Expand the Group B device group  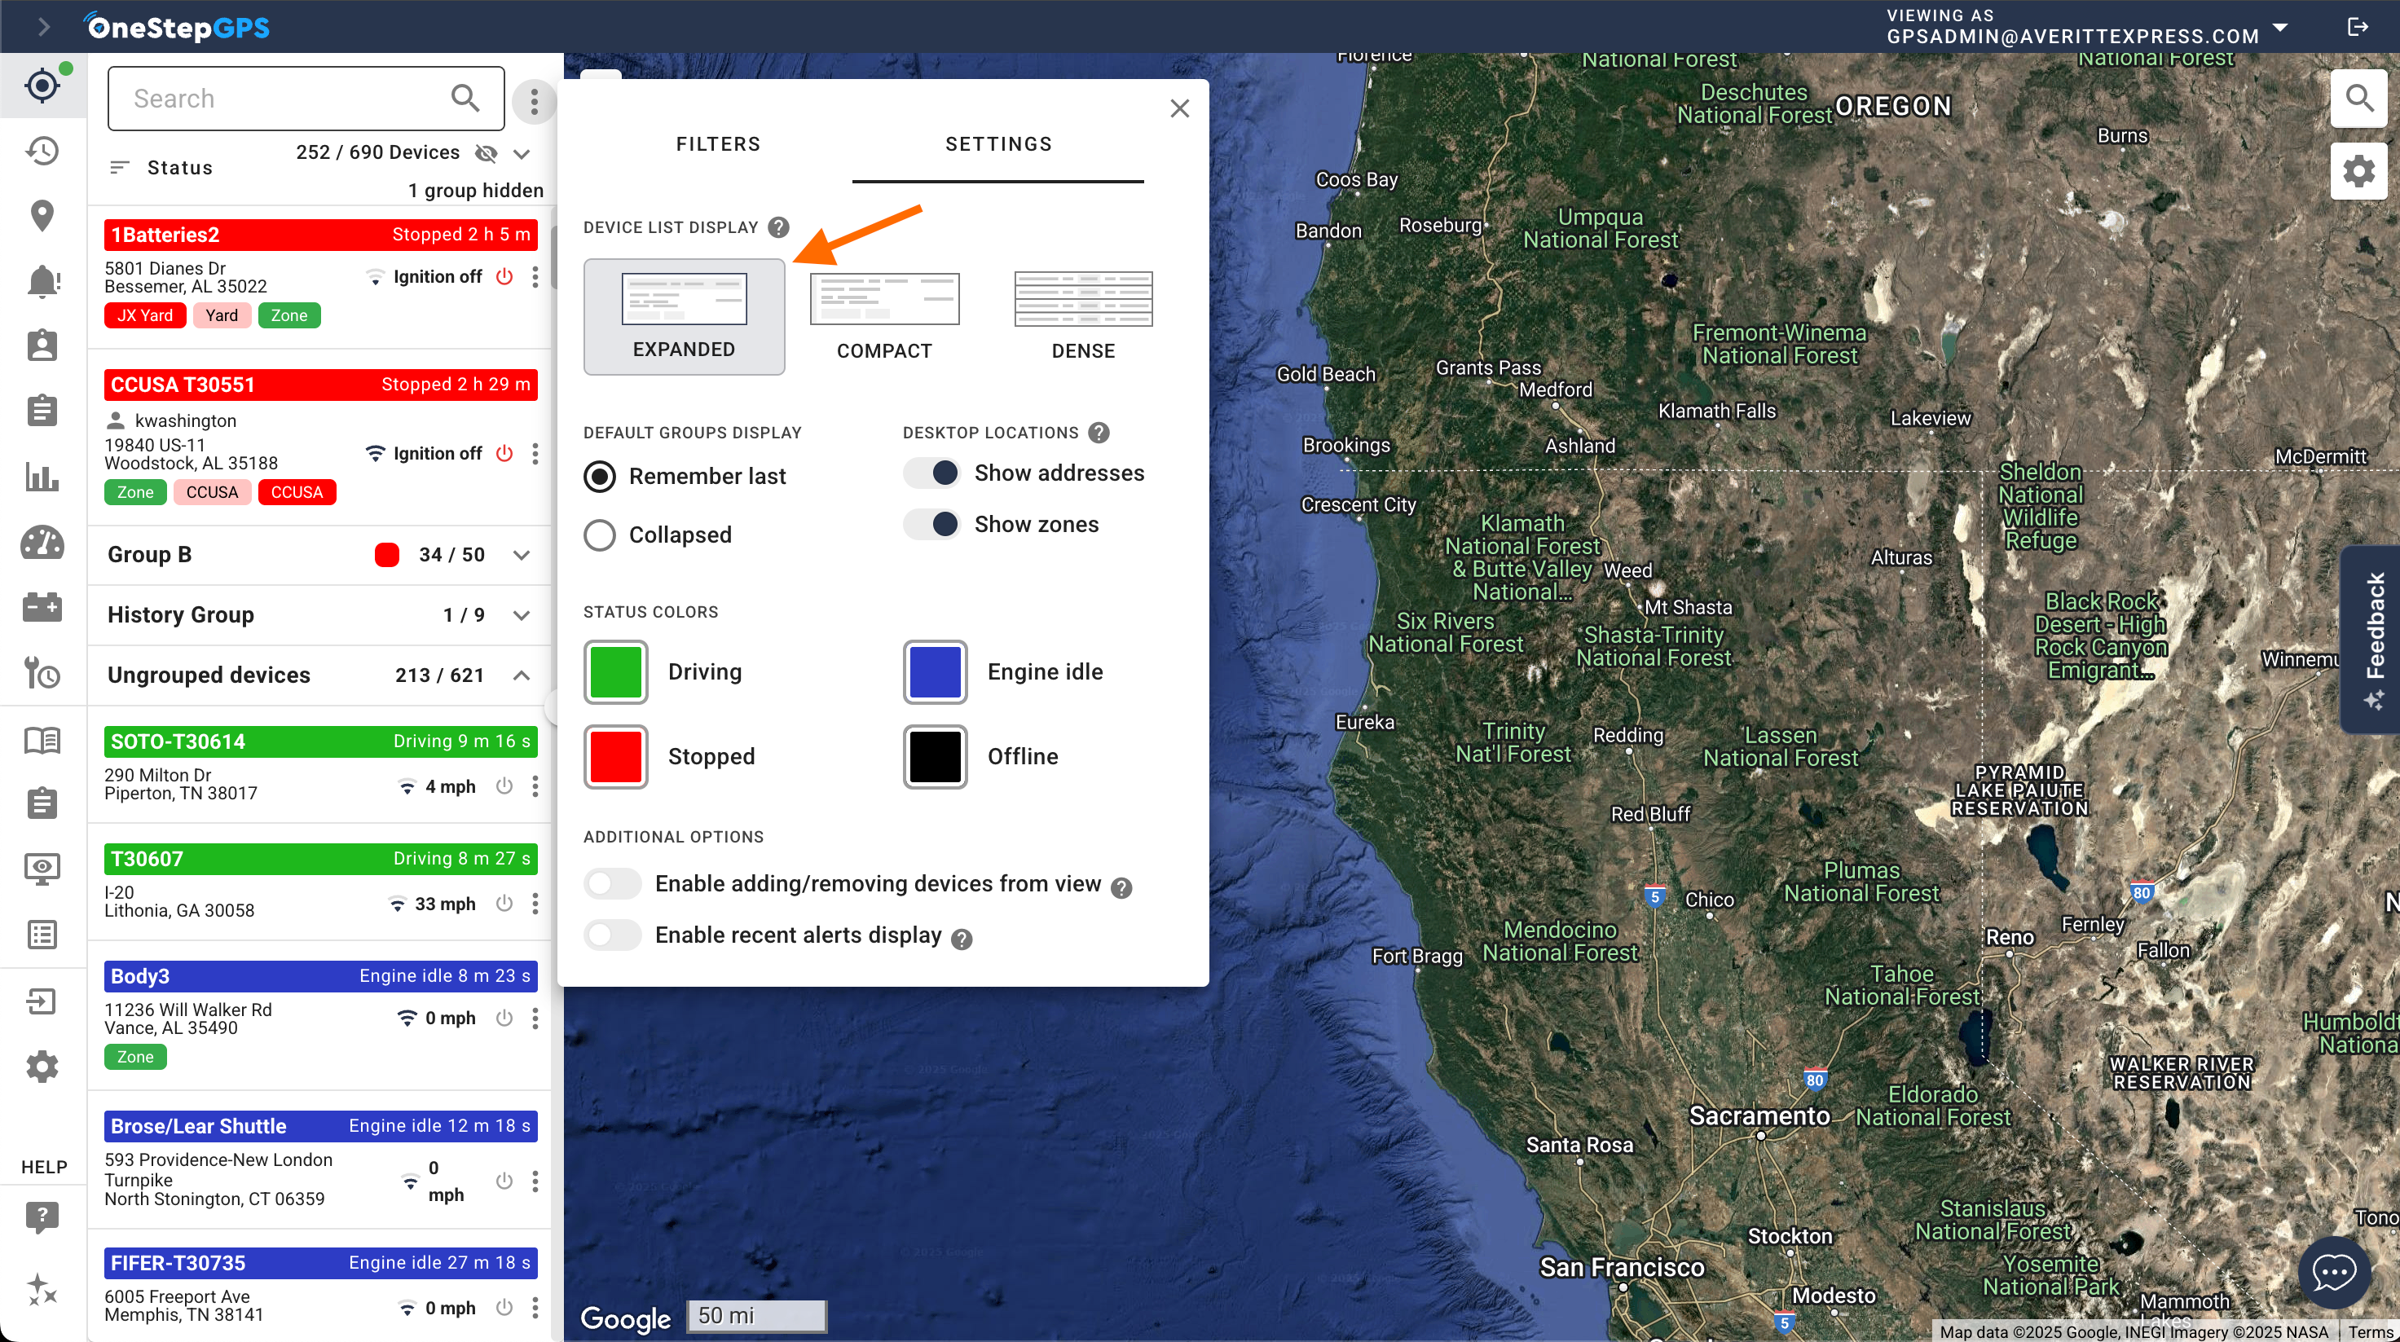click(x=522, y=555)
